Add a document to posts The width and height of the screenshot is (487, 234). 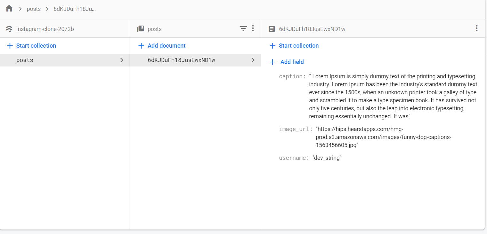tap(166, 46)
